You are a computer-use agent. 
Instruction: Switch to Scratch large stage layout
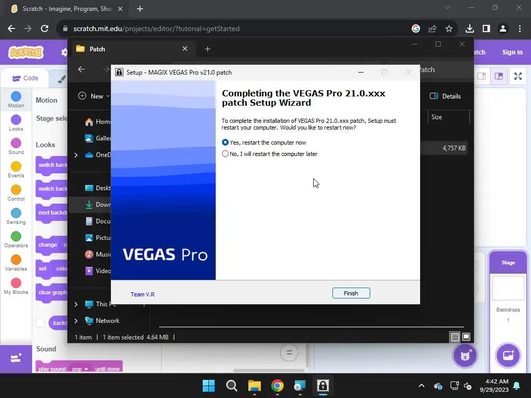click(x=499, y=77)
